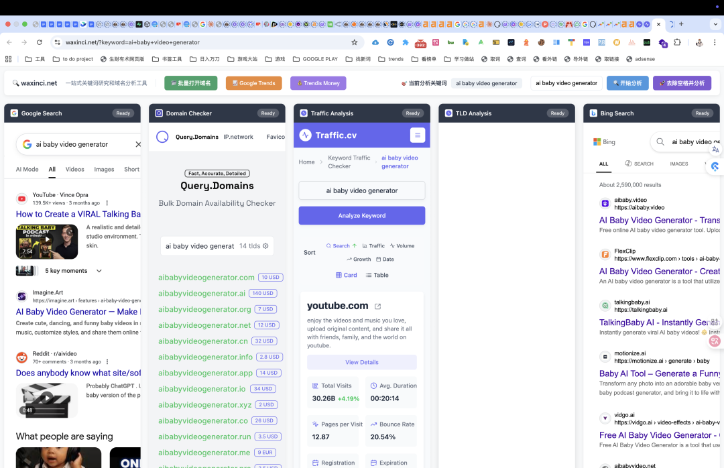Select Google Images tab
Viewport: 724px width, 468px height.
tap(104, 169)
